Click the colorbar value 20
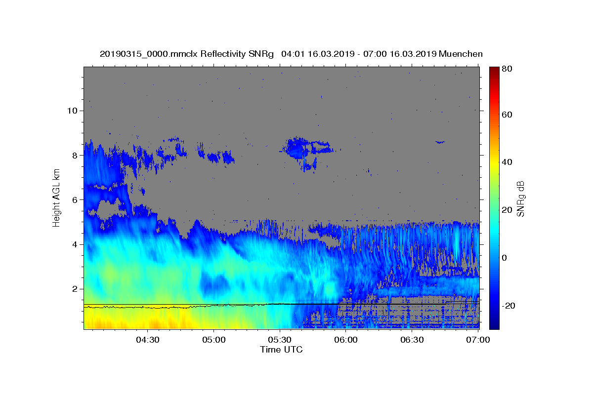 coord(508,210)
